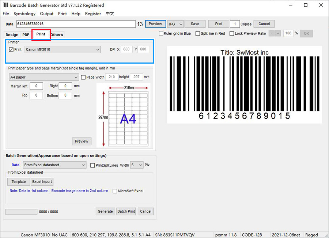329x238 pixels.
Task: Click the pxmm 11.8 status entry
Action: click(x=226, y=235)
